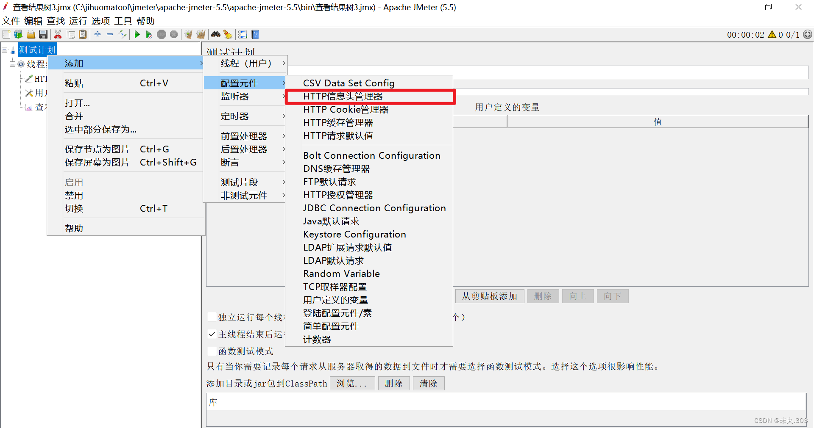Open the Templates icon in toolbar
Image resolution: width=814 pixels, height=428 pixels.
(18, 34)
